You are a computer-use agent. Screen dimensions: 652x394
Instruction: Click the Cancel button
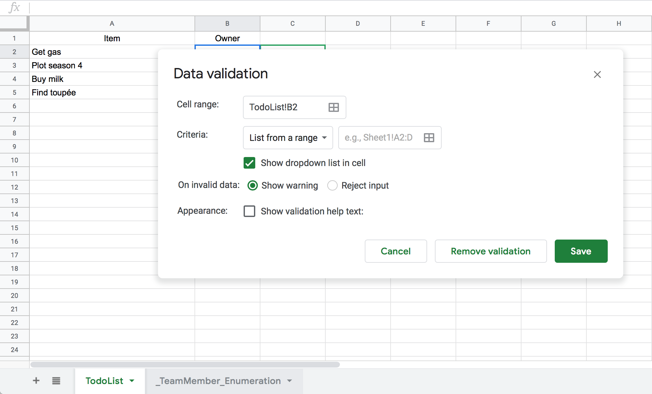tap(395, 251)
